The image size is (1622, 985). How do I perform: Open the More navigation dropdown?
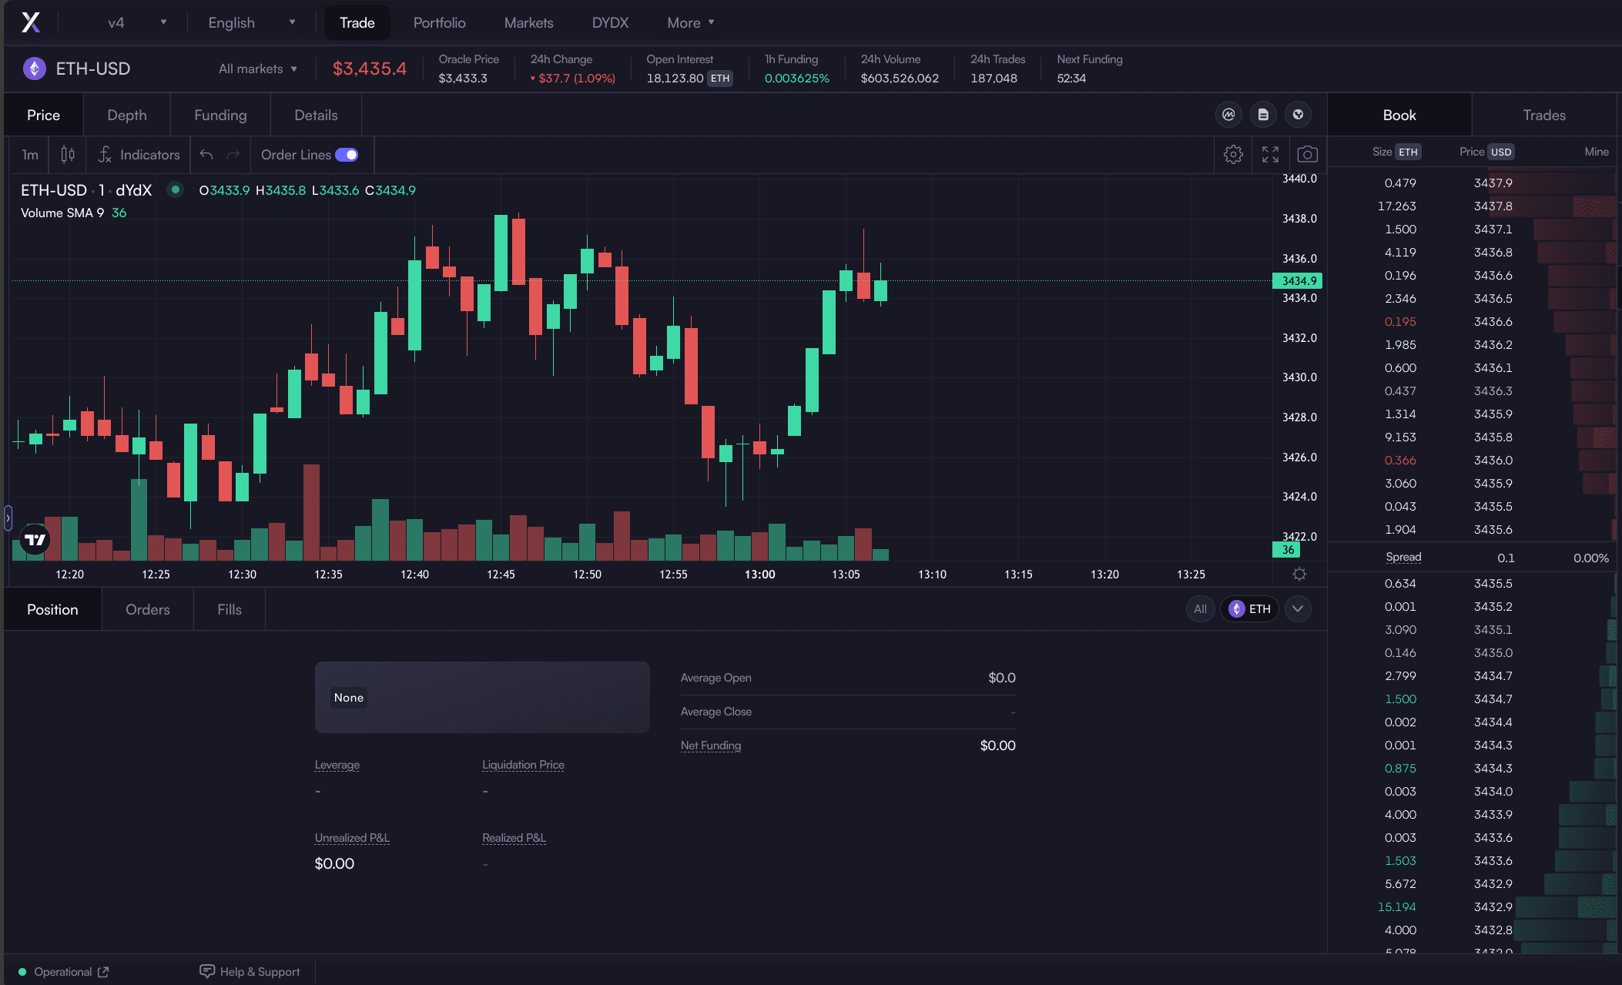689,22
